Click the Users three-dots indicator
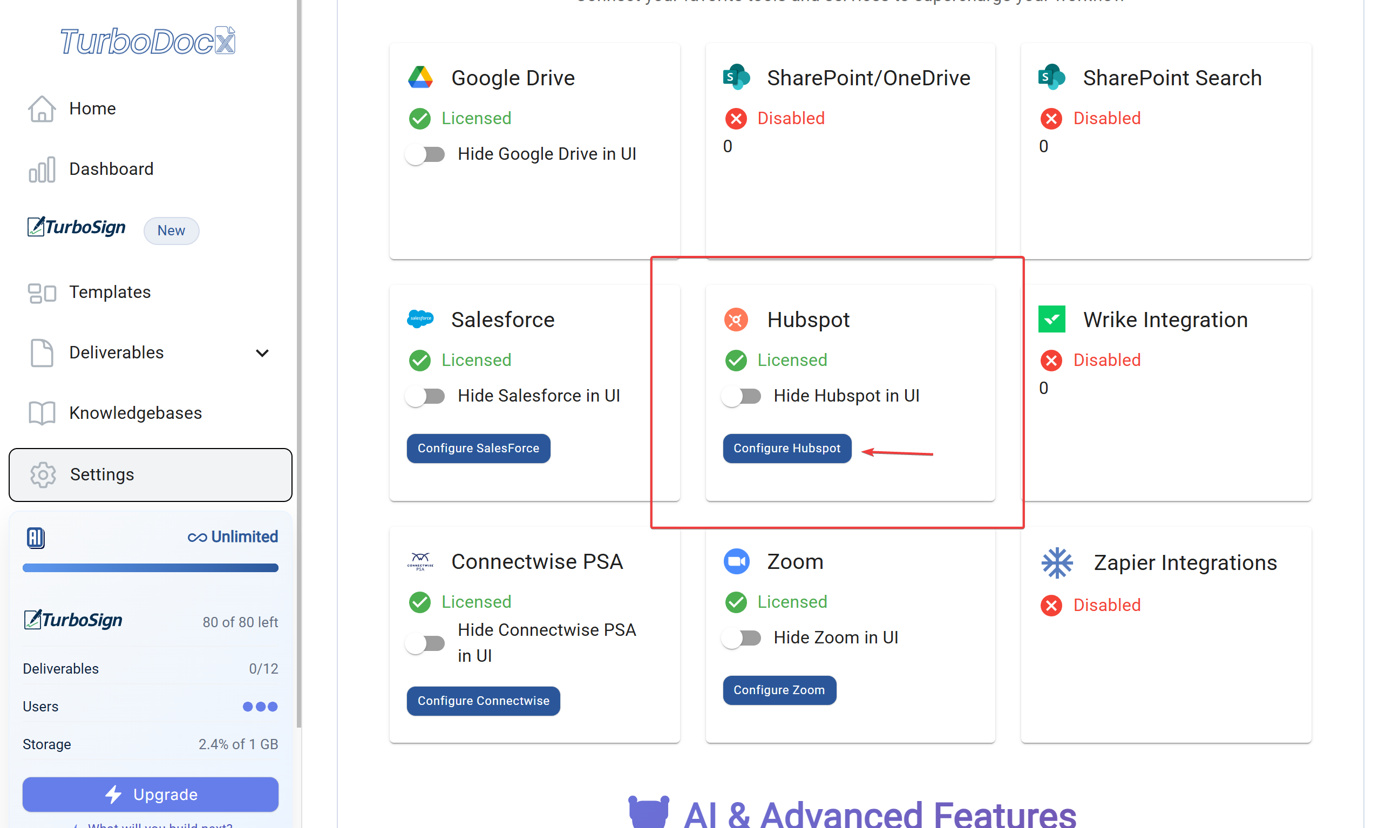The width and height of the screenshot is (1399, 828). coord(260,707)
